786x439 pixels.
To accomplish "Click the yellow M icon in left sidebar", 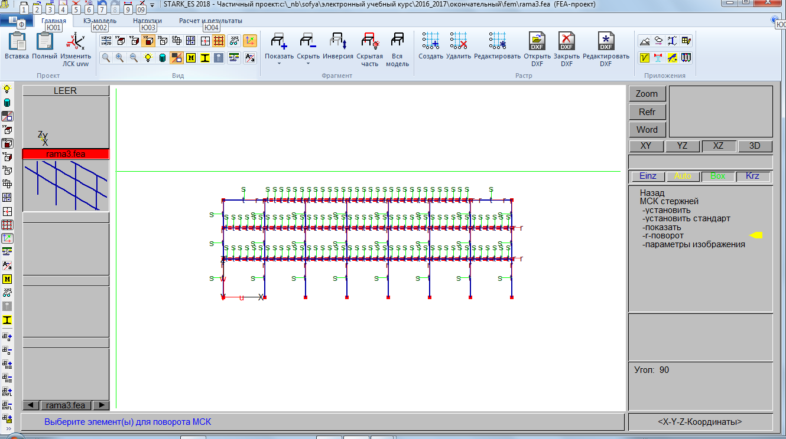I will (x=7, y=279).
